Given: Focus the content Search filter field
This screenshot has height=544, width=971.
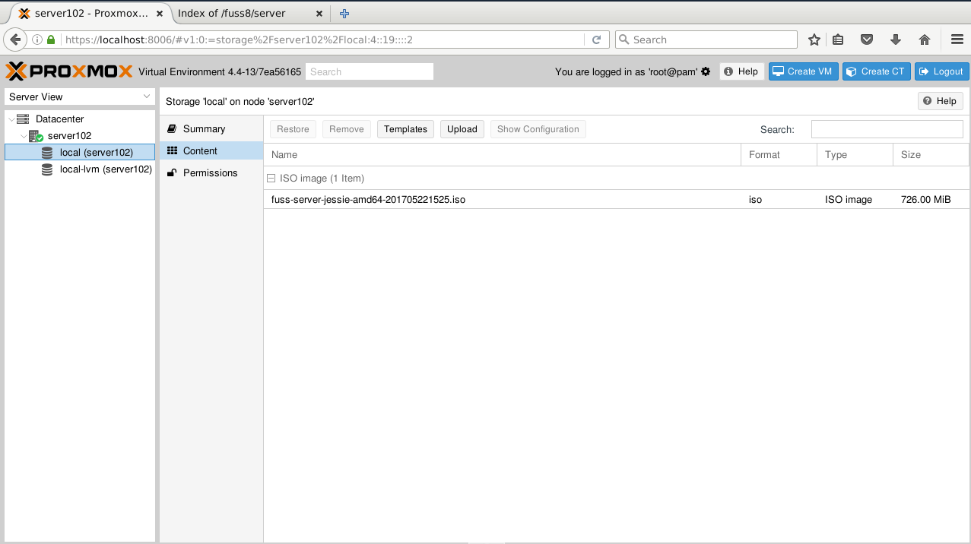Looking at the screenshot, I should (x=887, y=129).
